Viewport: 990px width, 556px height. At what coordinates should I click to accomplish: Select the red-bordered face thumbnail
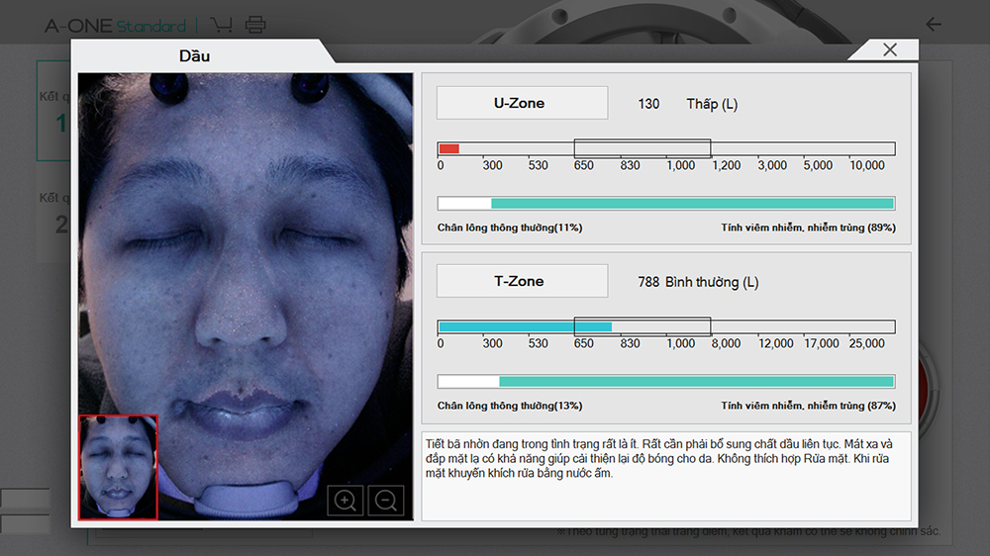click(x=119, y=467)
